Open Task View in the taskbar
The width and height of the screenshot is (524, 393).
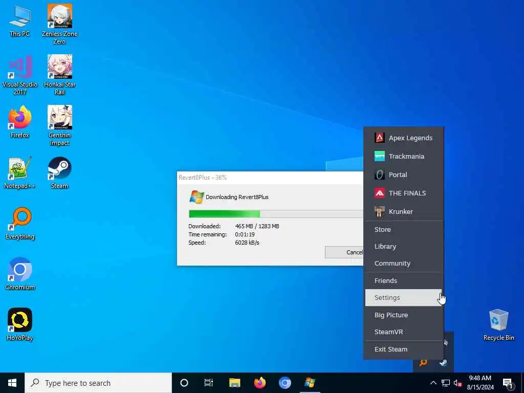coord(209,383)
